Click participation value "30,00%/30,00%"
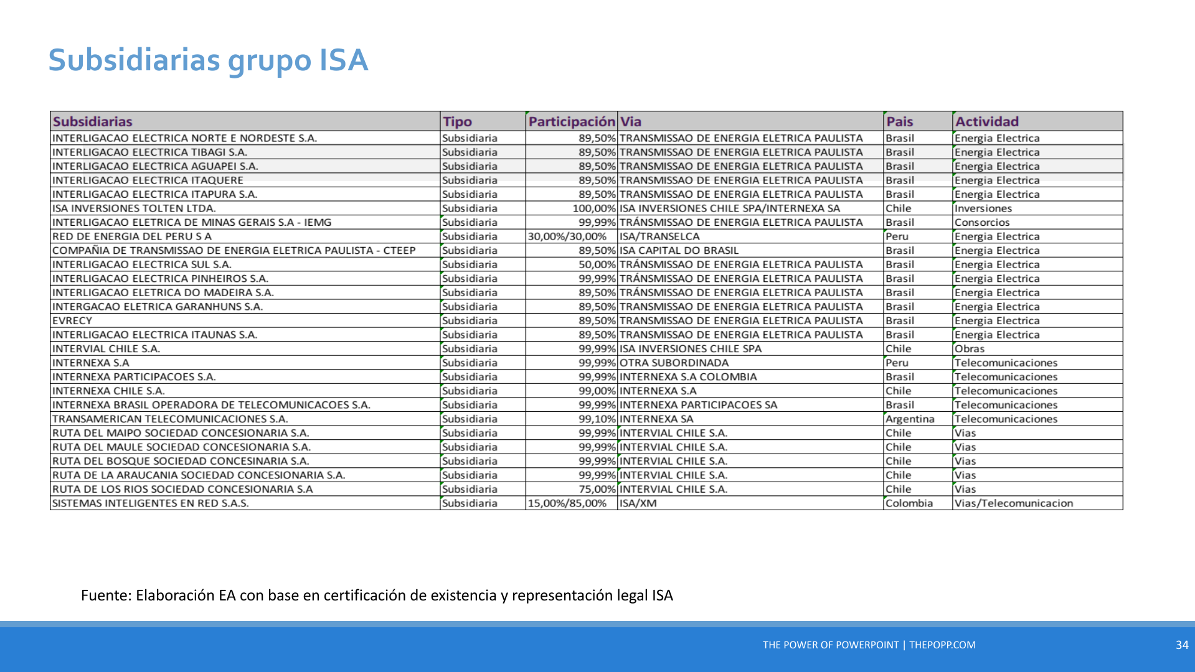 click(x=572, y=236)
